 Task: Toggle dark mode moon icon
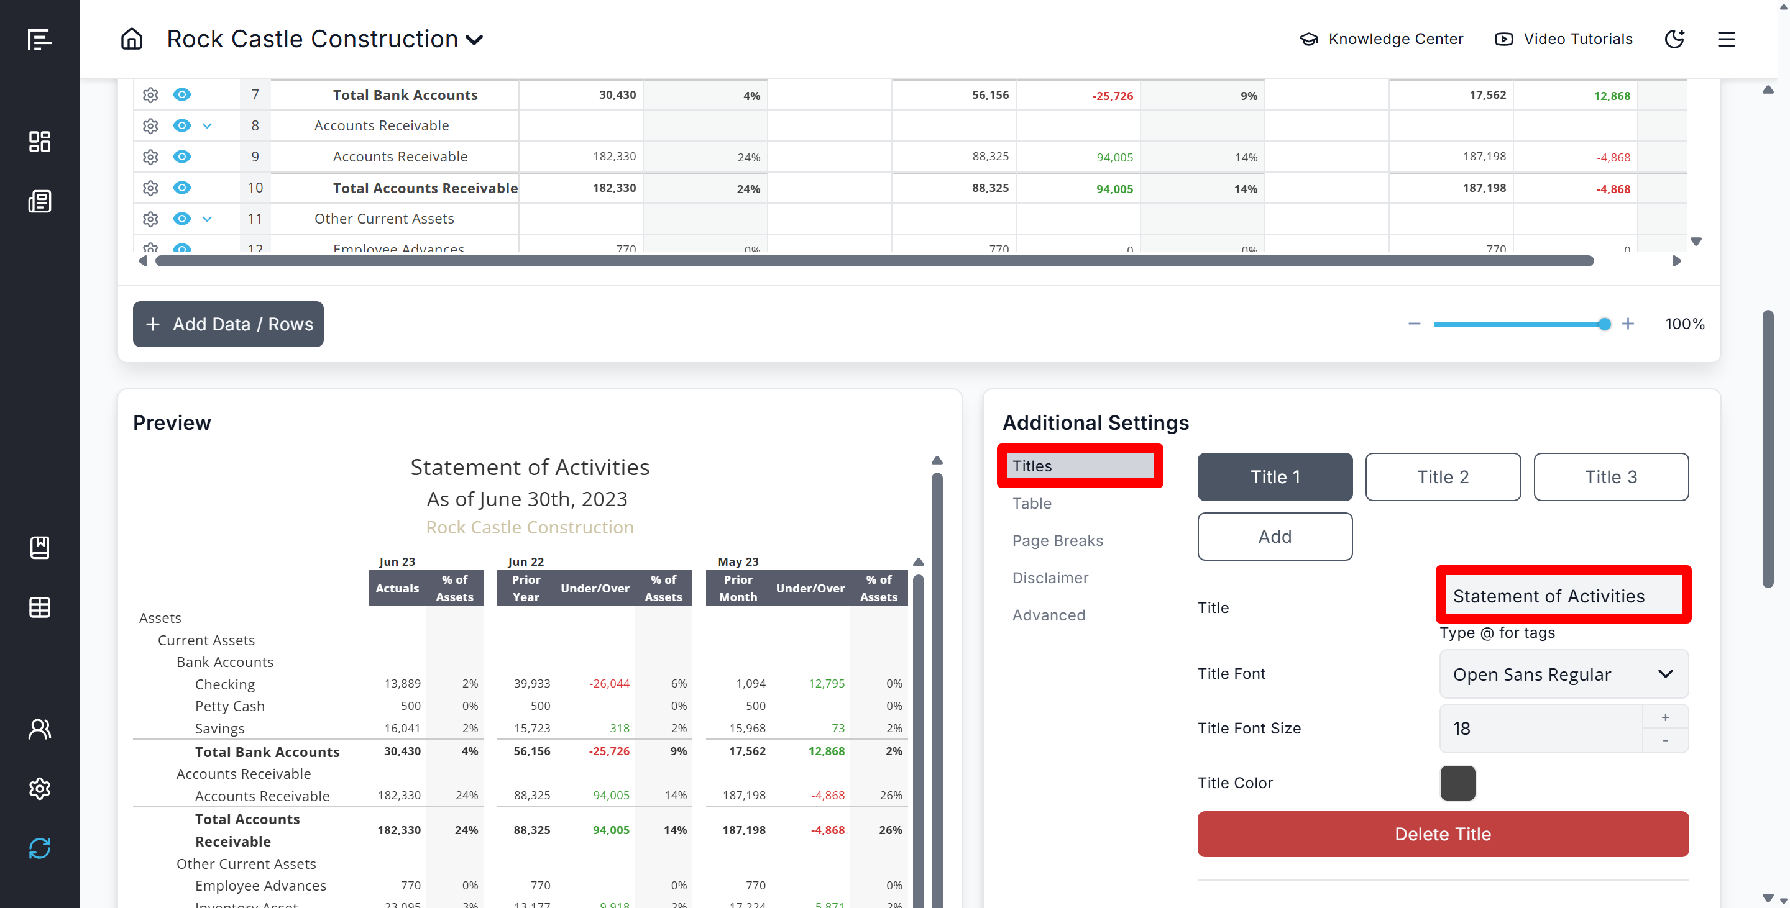[1674, 39]
